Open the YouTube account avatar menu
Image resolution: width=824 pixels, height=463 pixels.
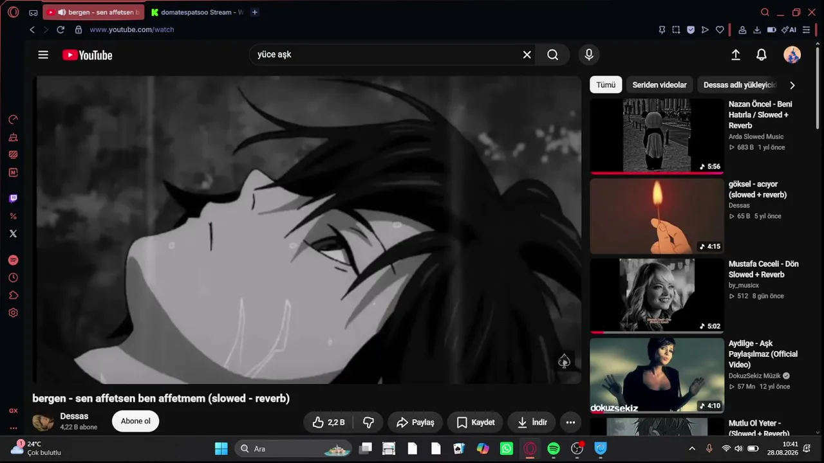(x=792, y=55)
